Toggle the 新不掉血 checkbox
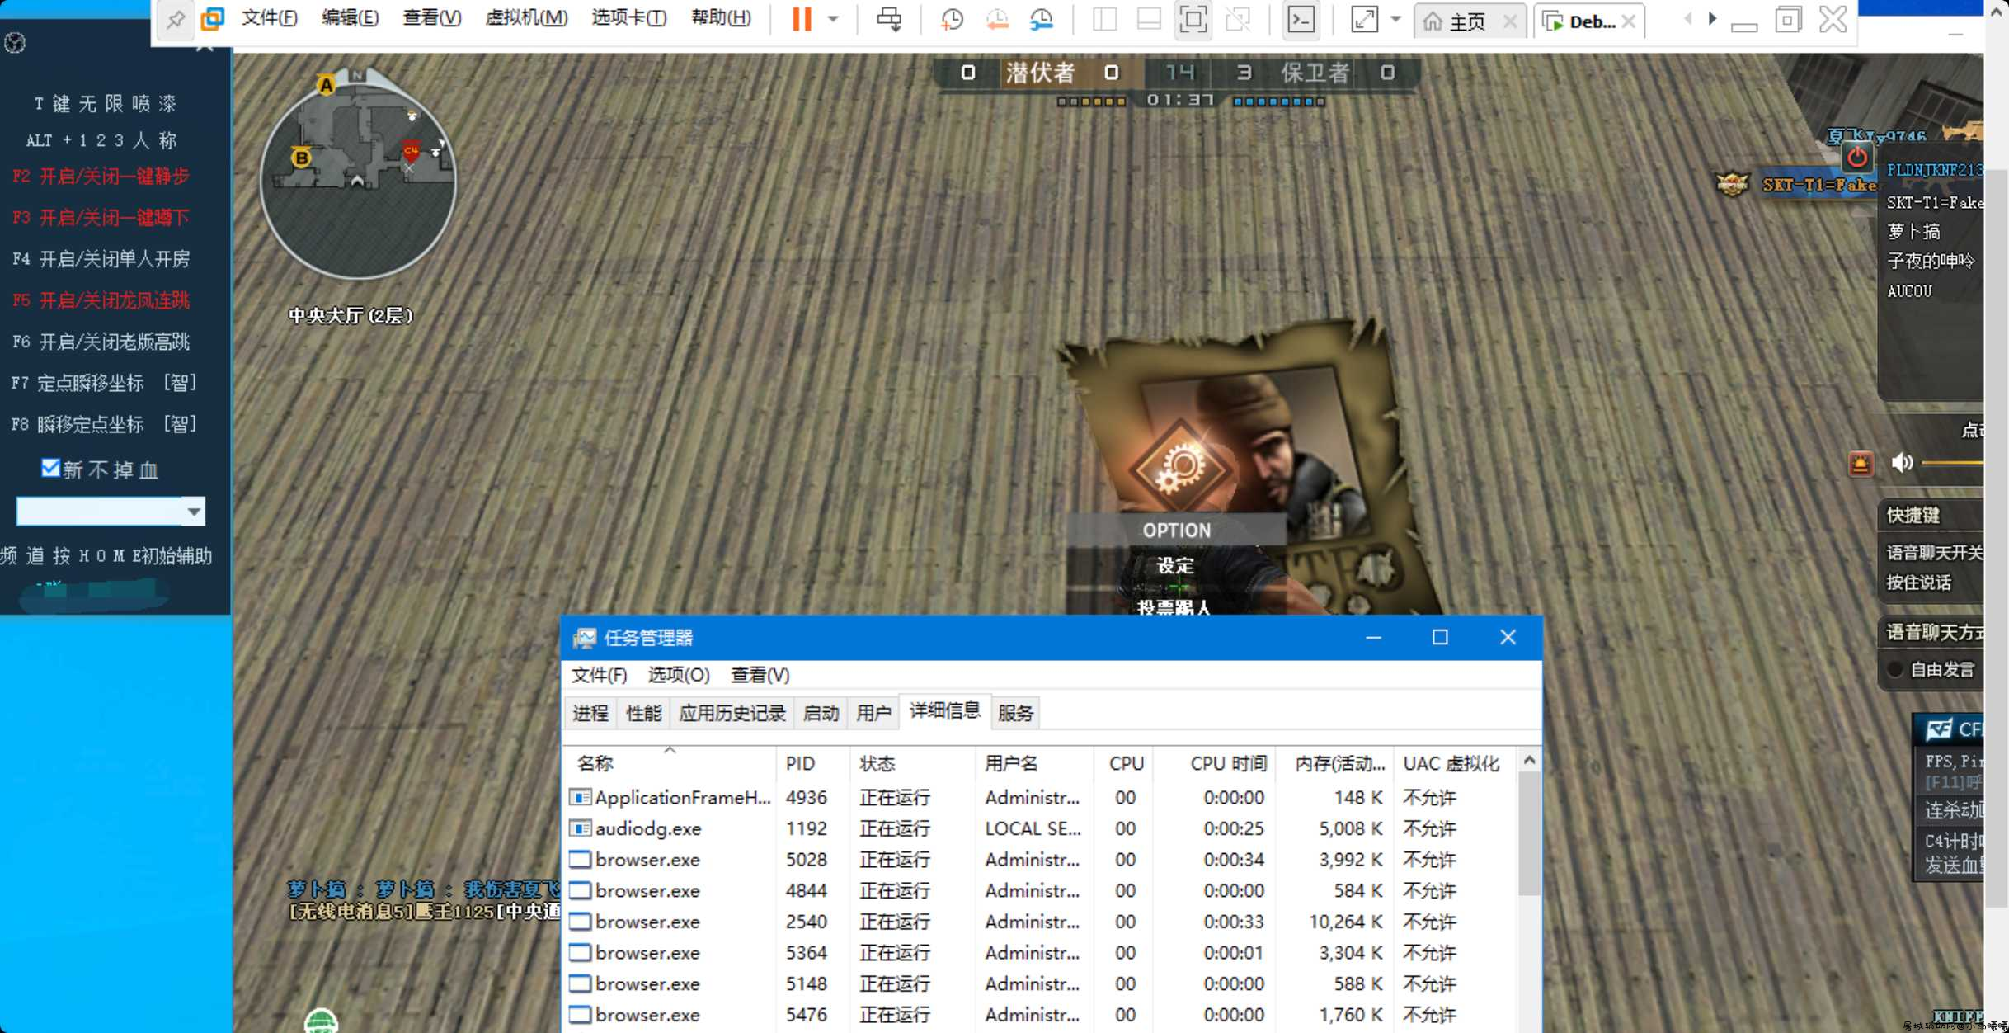This screenshot has height=1033, width=2009. (x=50, y=469)
